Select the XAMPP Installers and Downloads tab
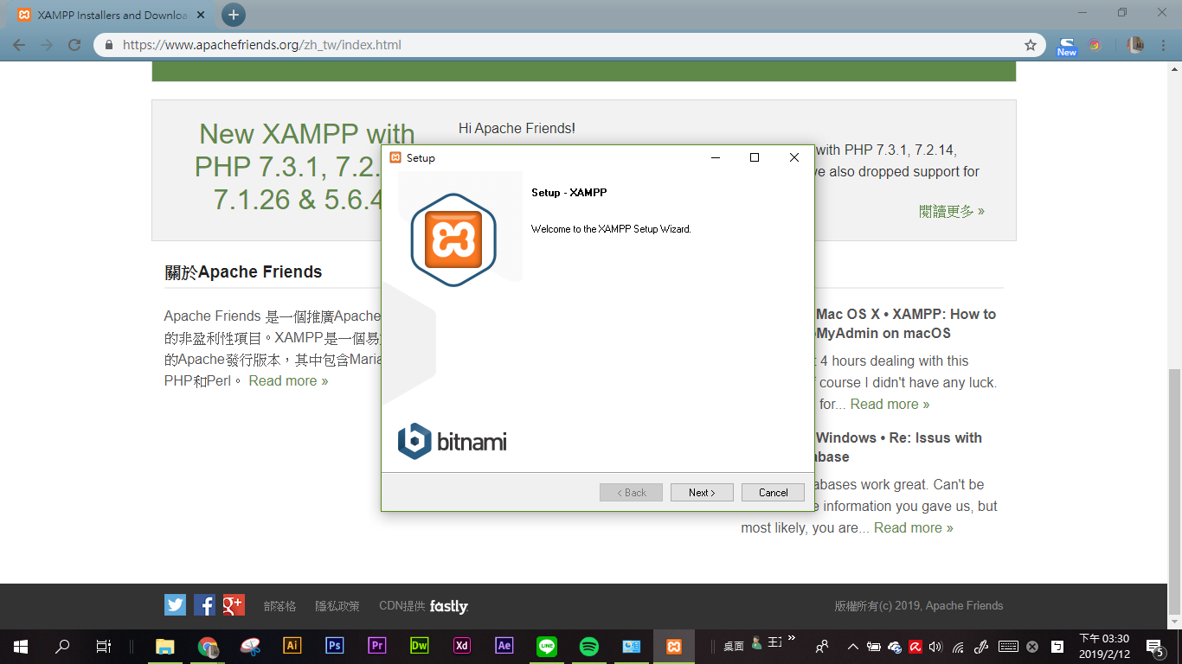 click(112, 15)
